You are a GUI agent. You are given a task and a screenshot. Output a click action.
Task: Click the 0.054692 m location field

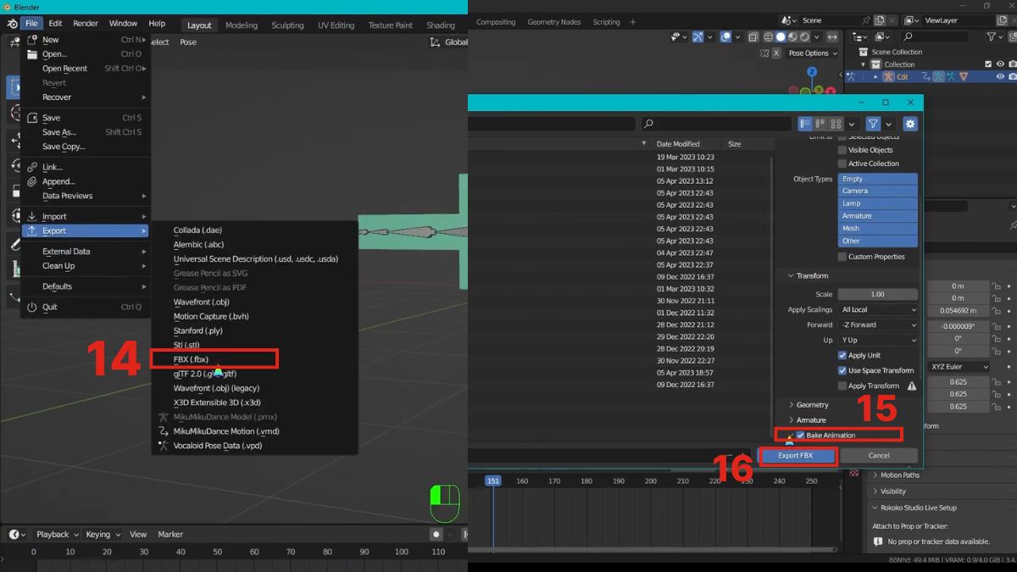click(959, 311)
